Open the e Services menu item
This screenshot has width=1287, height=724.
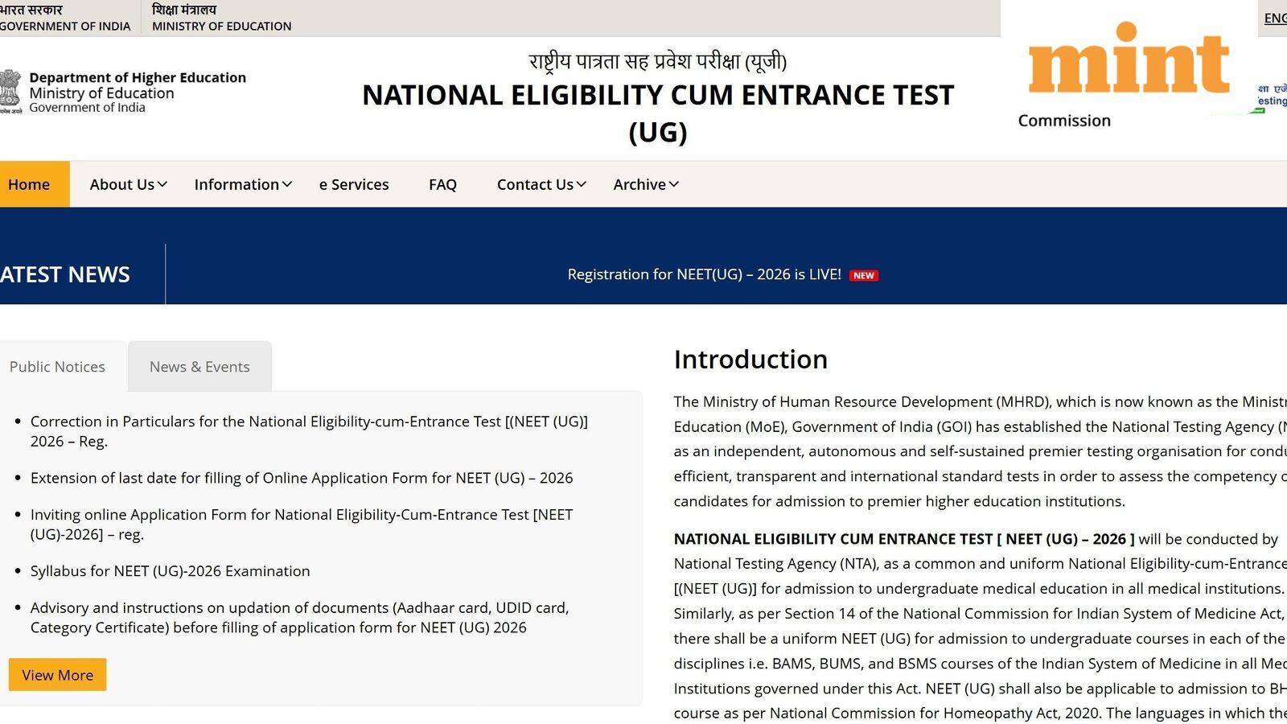354,184
